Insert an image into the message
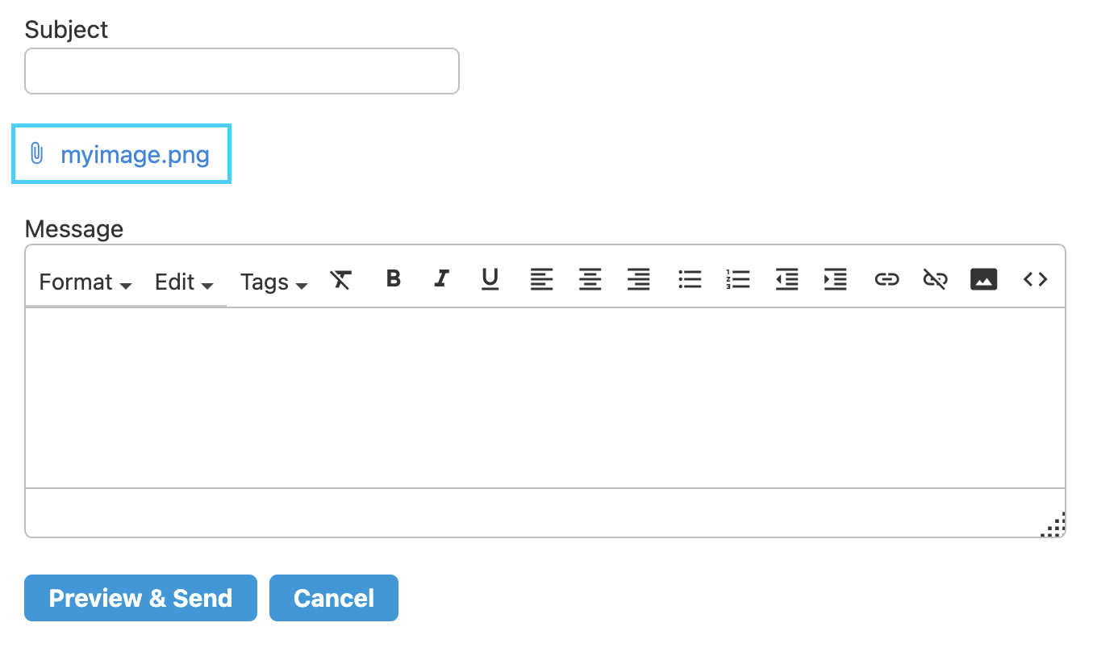 click(983, 280)
